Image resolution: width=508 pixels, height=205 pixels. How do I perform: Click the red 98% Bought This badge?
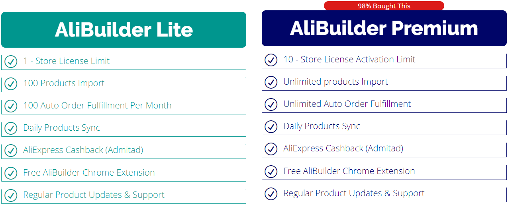pyautogui.click(x=384, y=6)
